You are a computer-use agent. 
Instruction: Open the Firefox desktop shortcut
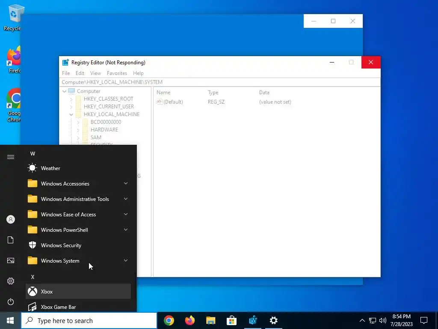tap(14, 60)
